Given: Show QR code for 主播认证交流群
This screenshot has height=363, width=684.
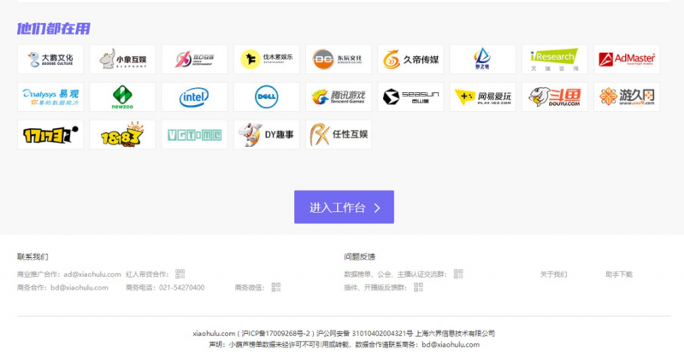Looking at the screenshot, I should click(x=458, y=273).
